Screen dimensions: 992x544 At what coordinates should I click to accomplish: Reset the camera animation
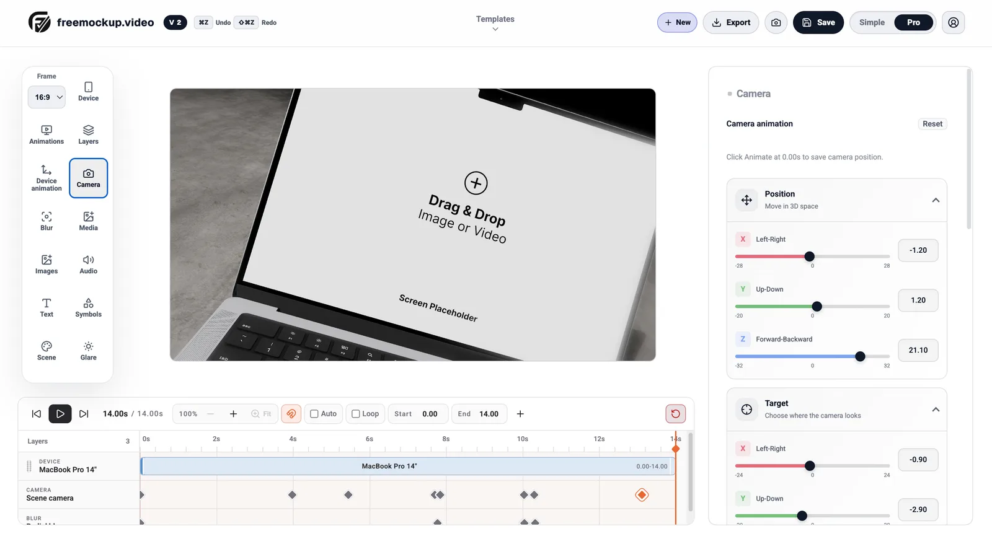[932, 124]
